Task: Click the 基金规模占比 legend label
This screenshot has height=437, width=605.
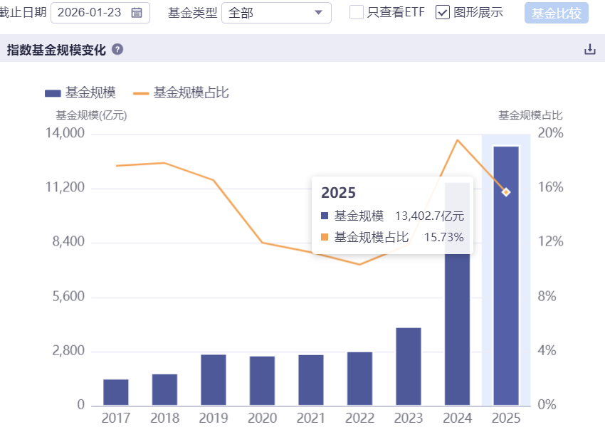Action: (191, 93)
